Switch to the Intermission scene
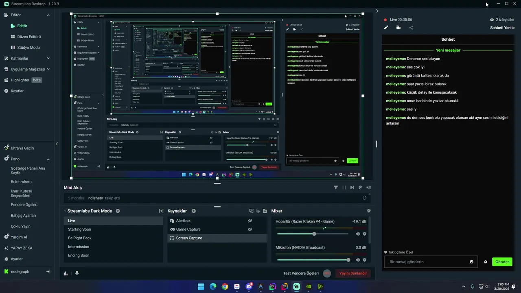The width and height of the screenshot is (521, 293). pyautogui.click(x=113, y=247)
